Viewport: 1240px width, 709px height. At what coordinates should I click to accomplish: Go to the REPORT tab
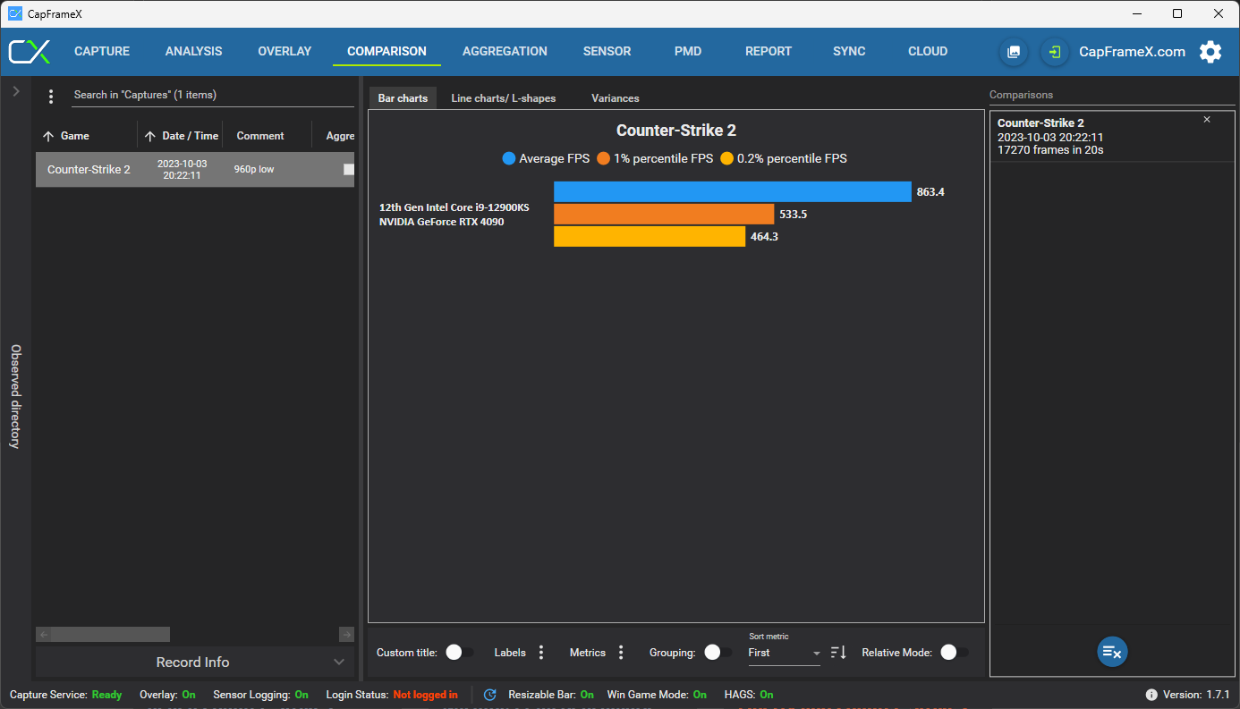(769, 52)
